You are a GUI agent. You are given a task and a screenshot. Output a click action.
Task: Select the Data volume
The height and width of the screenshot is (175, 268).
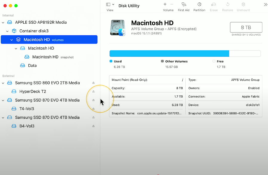click(x=49, y=65)
